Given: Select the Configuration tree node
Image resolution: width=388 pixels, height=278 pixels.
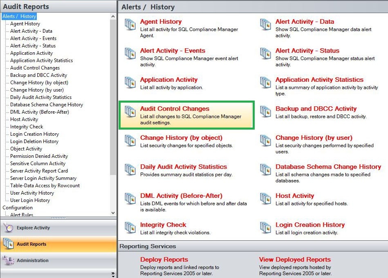Looking at the screenshot, I should tap(18, 208).
